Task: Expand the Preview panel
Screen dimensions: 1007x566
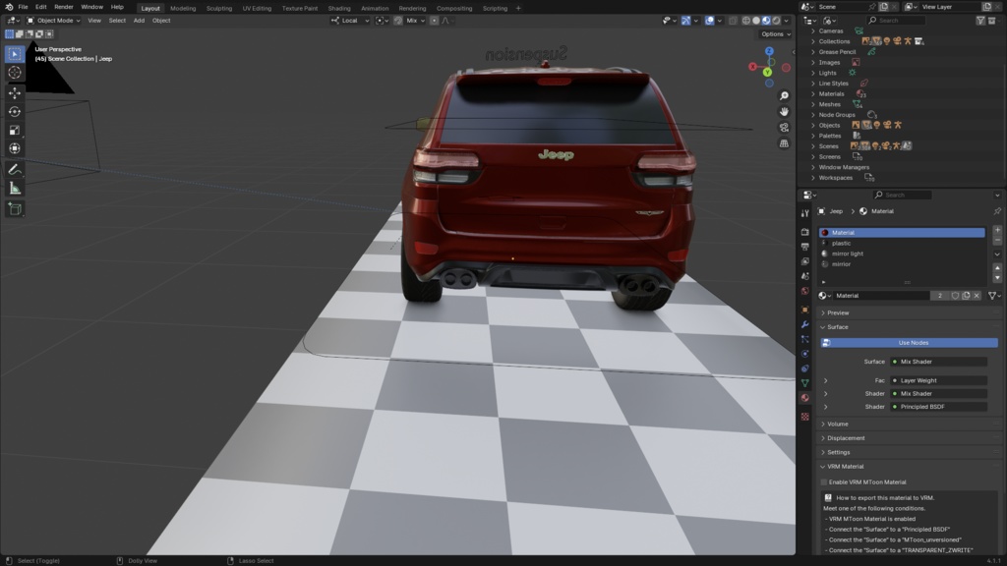Action: tap(838, 313)
